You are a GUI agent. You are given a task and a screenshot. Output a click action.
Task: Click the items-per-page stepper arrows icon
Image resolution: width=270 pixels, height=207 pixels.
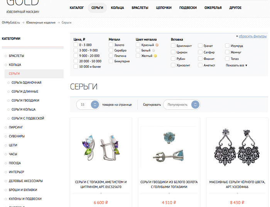pyautogui.click(x=95, y=105)
